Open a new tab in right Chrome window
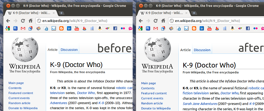This screenshot has width=264, height=111. (x=194, y=13)
